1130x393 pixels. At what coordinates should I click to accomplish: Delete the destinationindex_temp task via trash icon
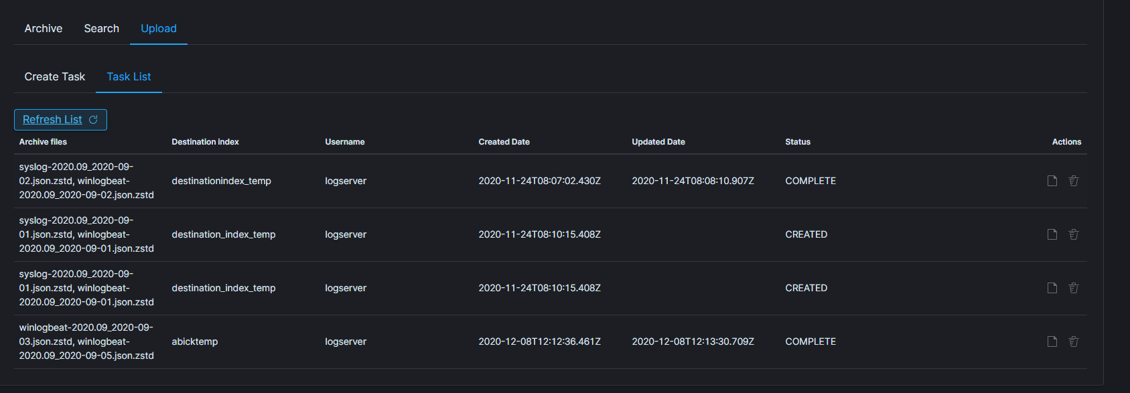pos(1074,181)
